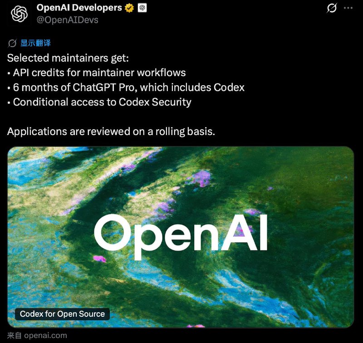Viewport: 363px width, 343px height.
Task: Click the small OpenAI logo badge after the checkmark
Action: tap(141, 8)
